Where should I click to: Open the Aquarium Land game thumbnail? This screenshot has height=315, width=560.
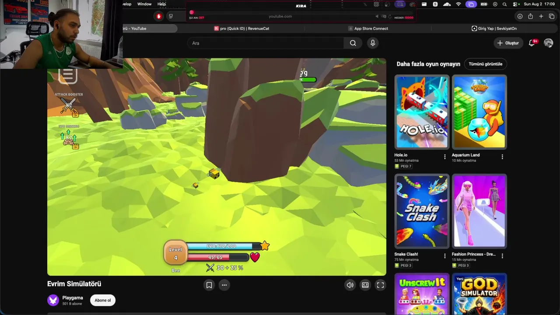(479, 112)
